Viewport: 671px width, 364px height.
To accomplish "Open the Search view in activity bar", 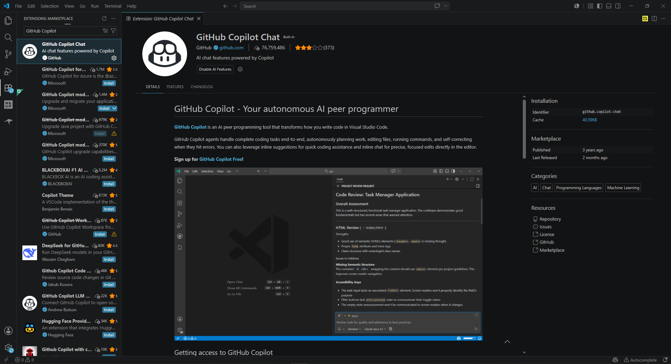I will [x=8, y=37].
